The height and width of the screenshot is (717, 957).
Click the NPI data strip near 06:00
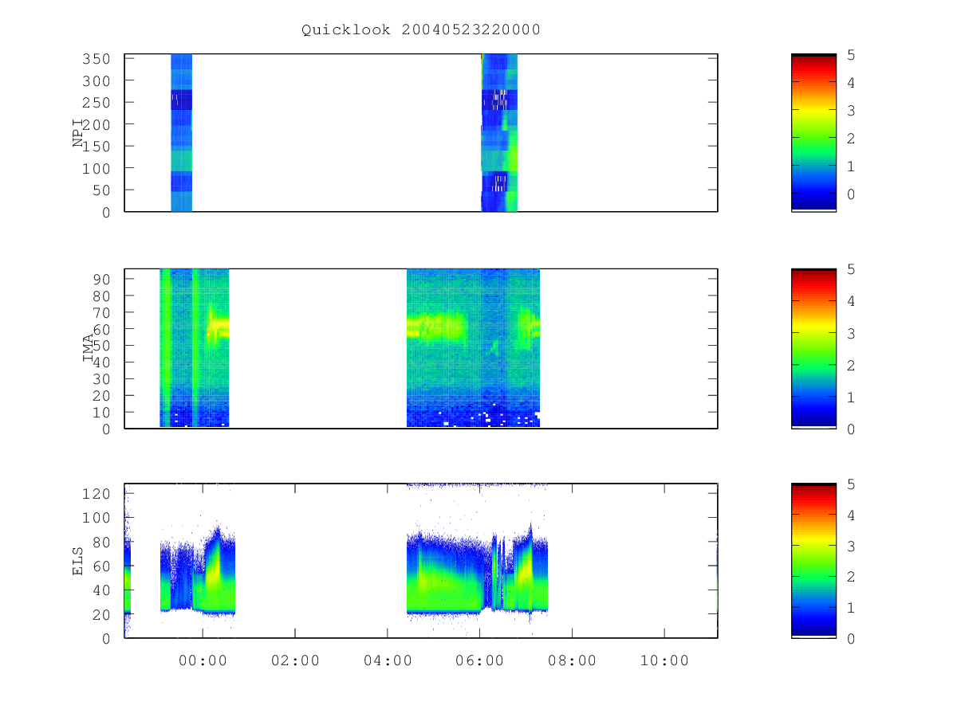pyautogui.click(x=499, y=132)
